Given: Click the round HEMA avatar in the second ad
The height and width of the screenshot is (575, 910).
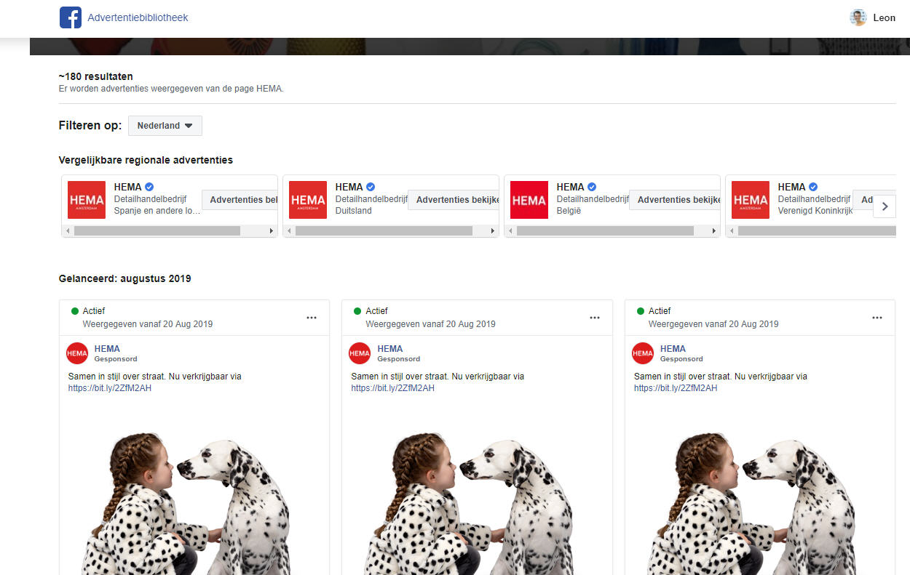Looking at the screenshot, I should [360, 353].
